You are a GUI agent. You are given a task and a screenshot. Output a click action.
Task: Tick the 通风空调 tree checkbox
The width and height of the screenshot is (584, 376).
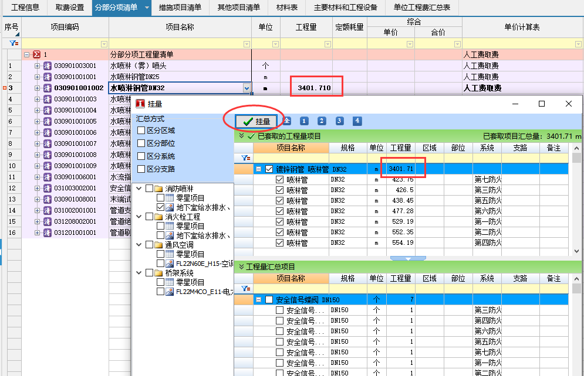point(150,245)
